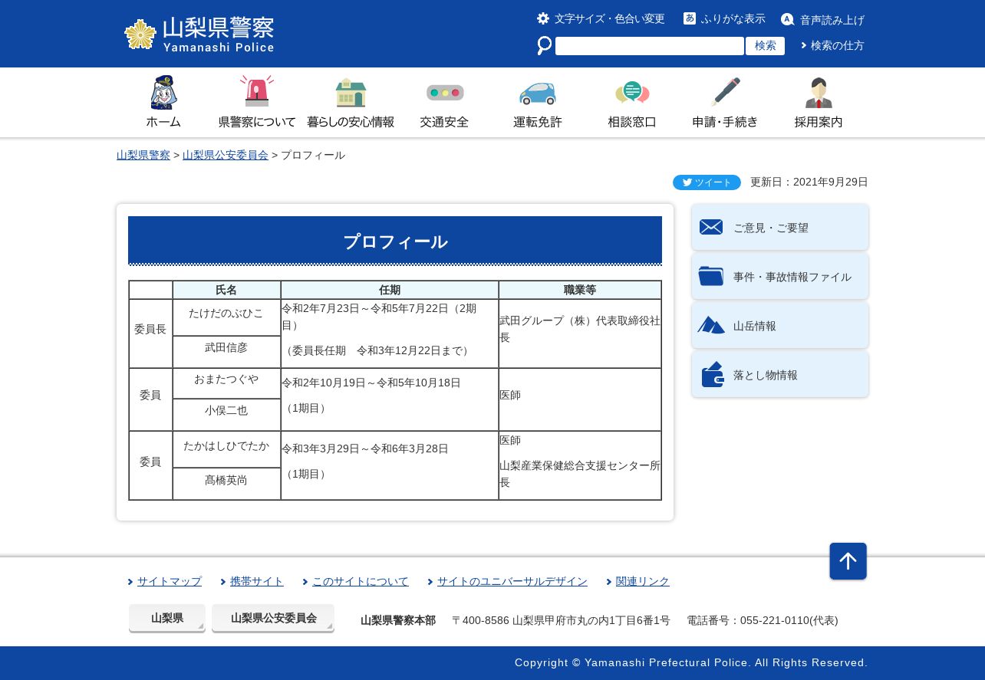Open 検索の仕方 link
The width and height of the screenshot is (985, 680).
pyautogui.click(x=838, y=45)
